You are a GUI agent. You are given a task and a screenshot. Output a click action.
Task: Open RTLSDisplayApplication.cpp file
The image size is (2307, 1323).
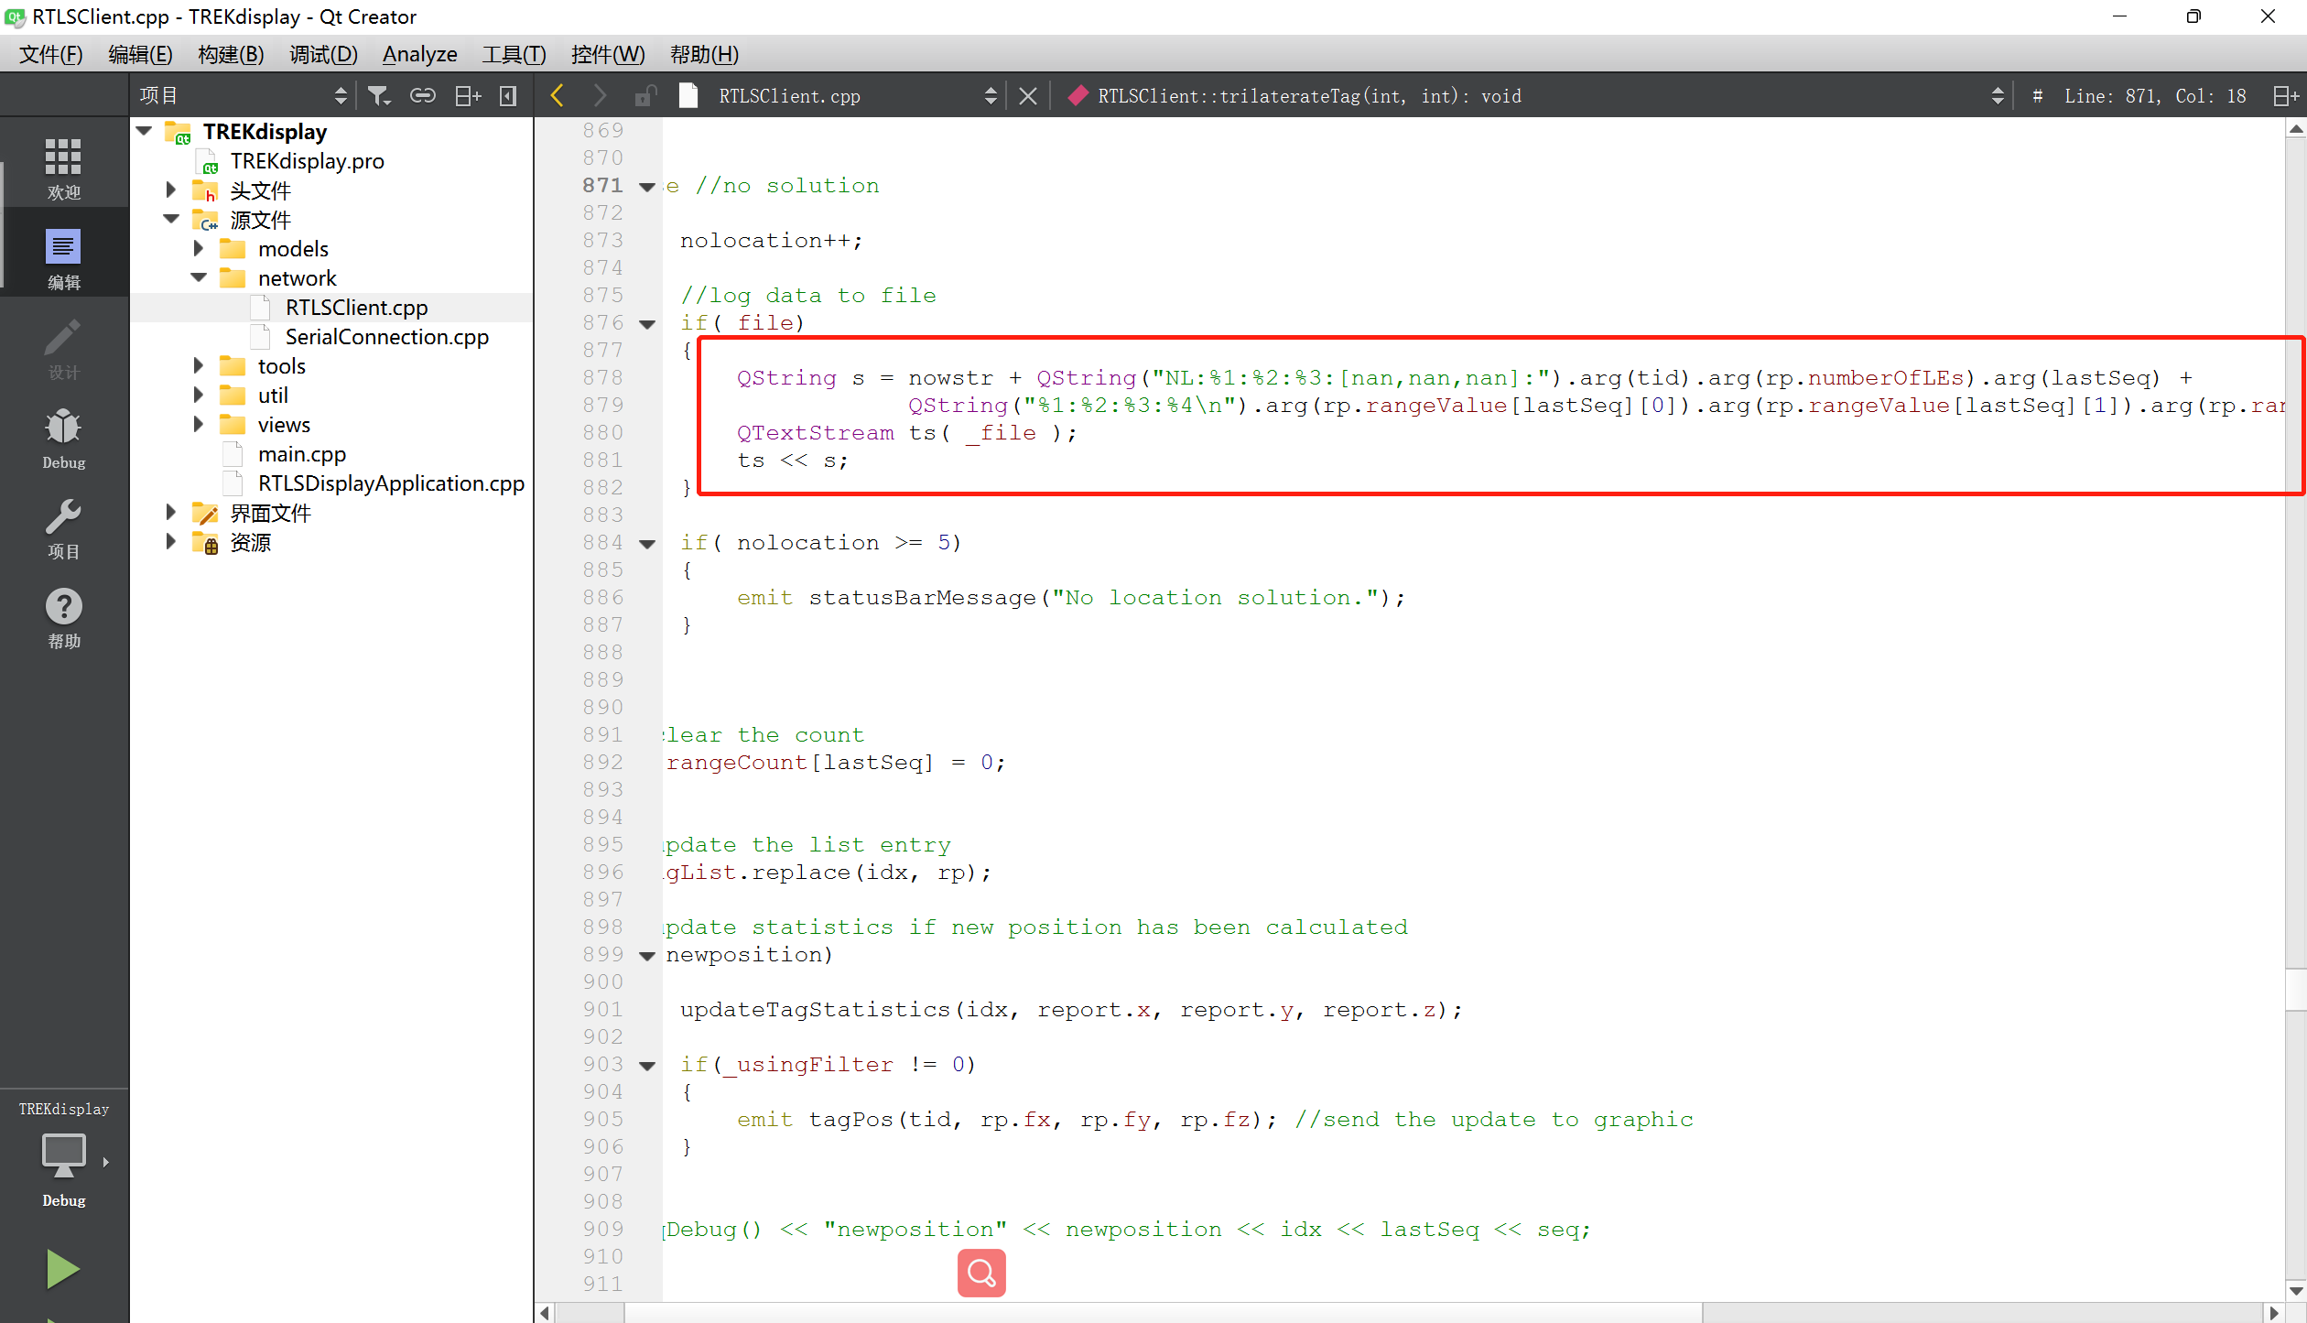(391, 483)
